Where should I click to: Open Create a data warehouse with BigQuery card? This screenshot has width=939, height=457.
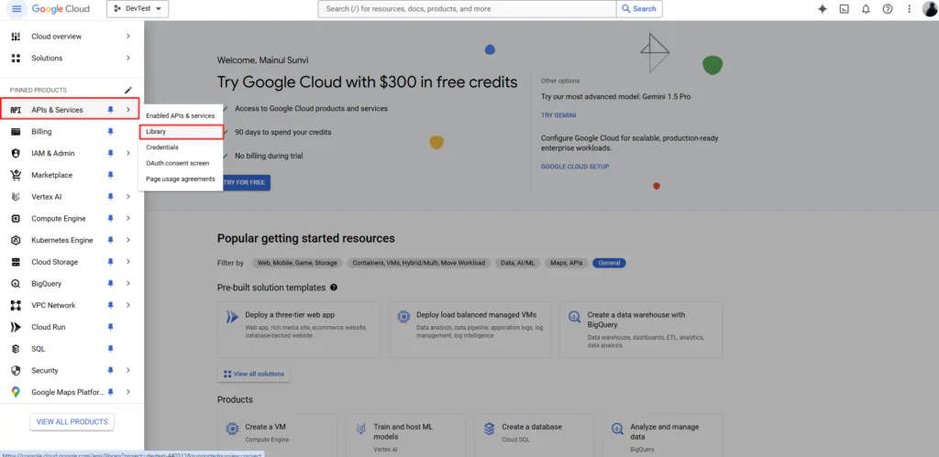coord(641,330)
